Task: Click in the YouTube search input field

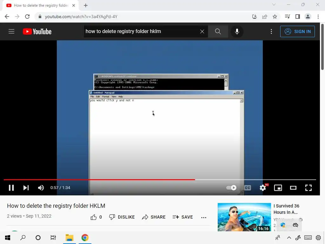Action: coord(141,31)
